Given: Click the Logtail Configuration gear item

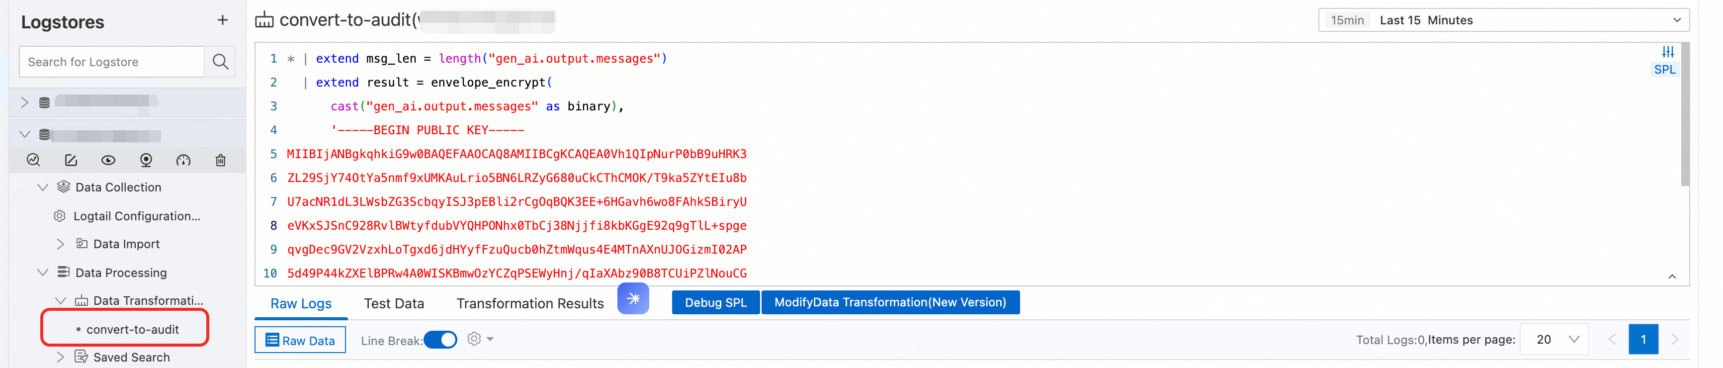Looking at the screenshot, I should tap(127, 216).
